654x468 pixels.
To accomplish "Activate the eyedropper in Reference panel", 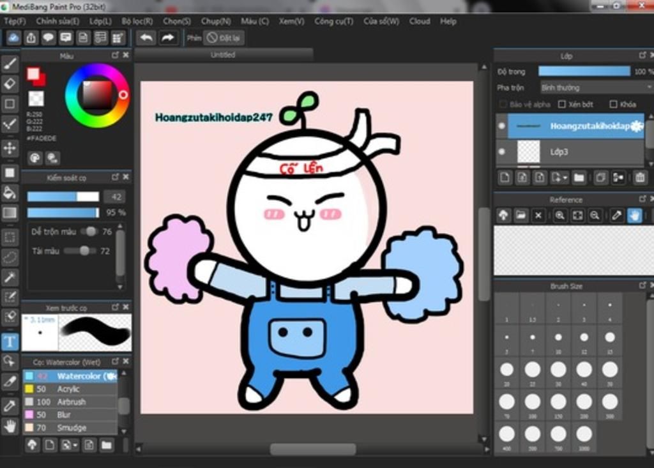I will tap(616, 215).
